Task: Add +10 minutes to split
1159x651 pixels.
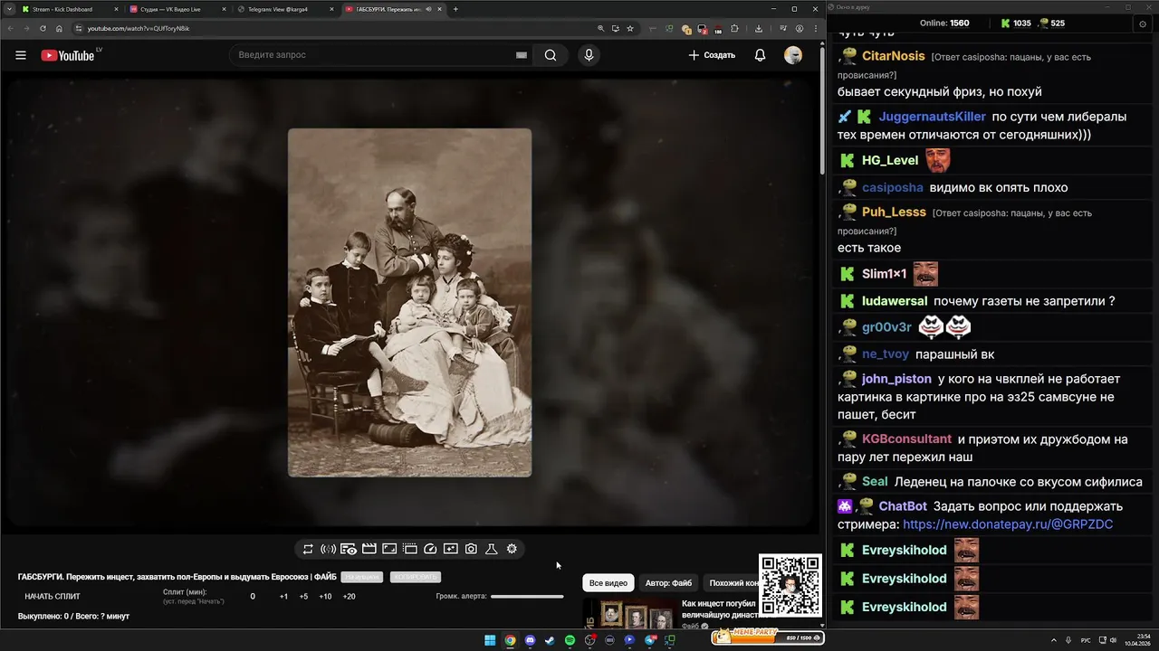Action: pos(325,597)
